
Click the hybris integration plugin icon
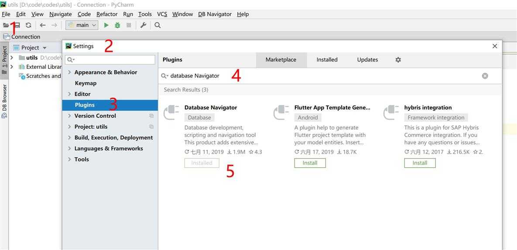[x=391, y=112]
